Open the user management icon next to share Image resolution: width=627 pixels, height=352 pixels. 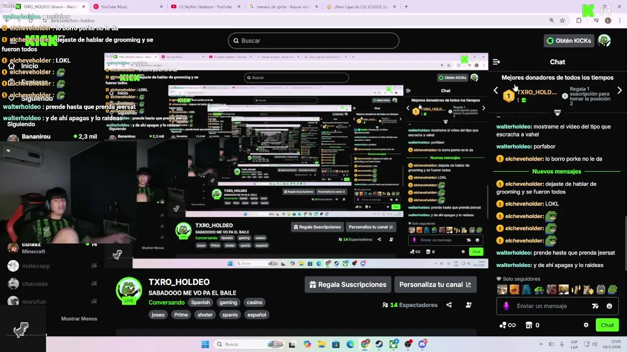click(469, 305)
